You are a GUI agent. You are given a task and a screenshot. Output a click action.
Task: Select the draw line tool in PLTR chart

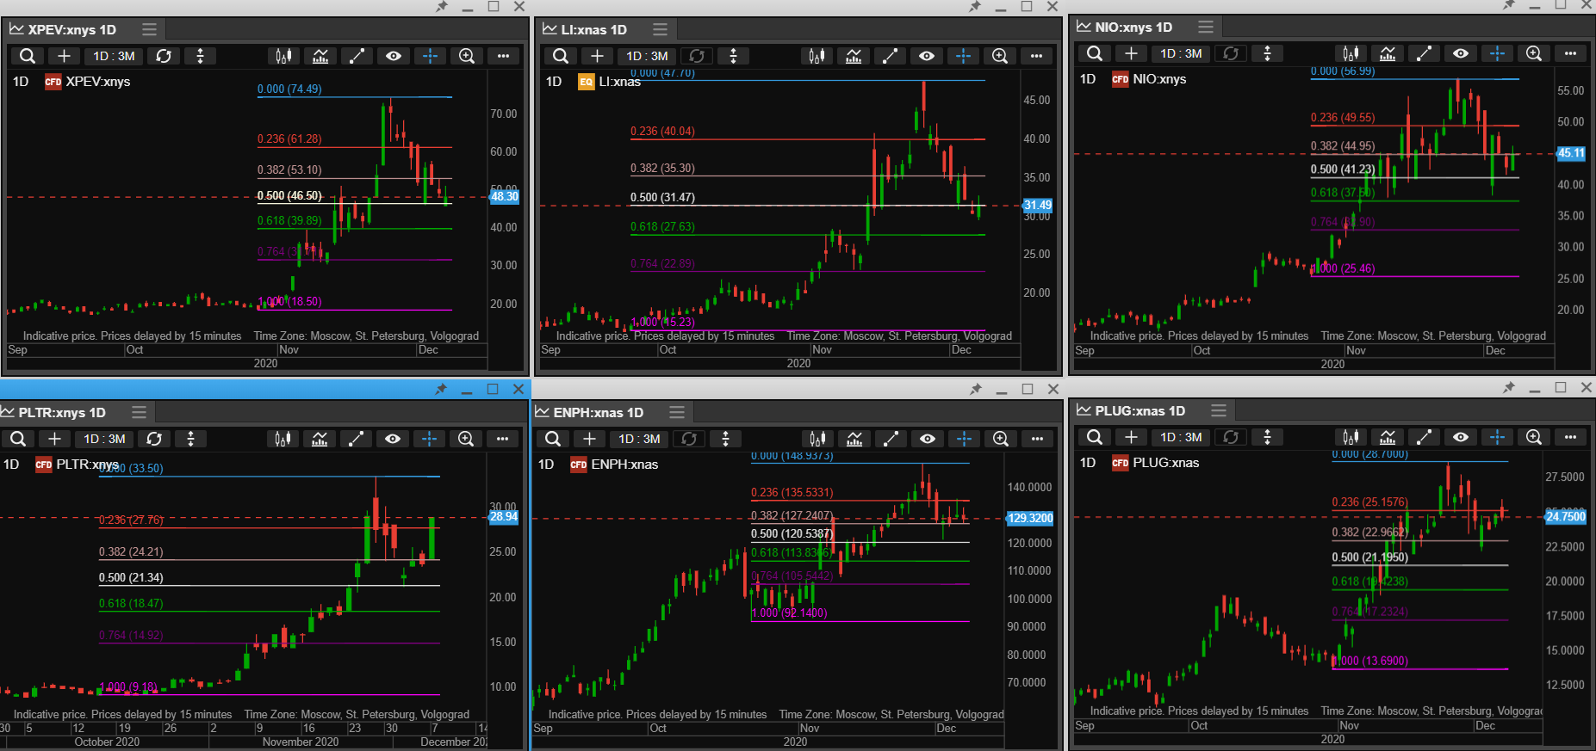pos(356,439)
